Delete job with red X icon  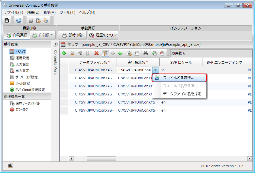[97, 53]
